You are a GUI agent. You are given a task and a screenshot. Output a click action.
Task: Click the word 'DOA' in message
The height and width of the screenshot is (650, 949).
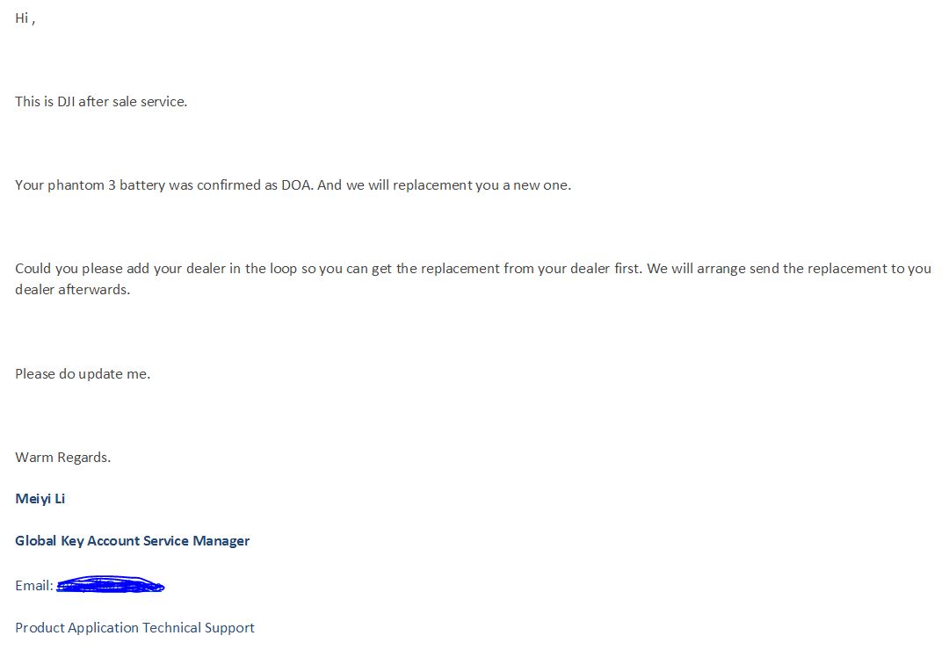pyautogui.click(x=297, y=185)
